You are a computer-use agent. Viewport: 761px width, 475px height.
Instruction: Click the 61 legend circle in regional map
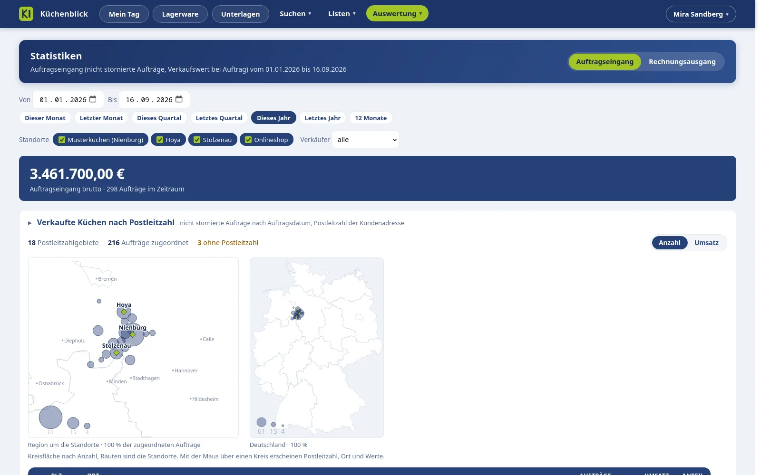click(x=50, y=417)
